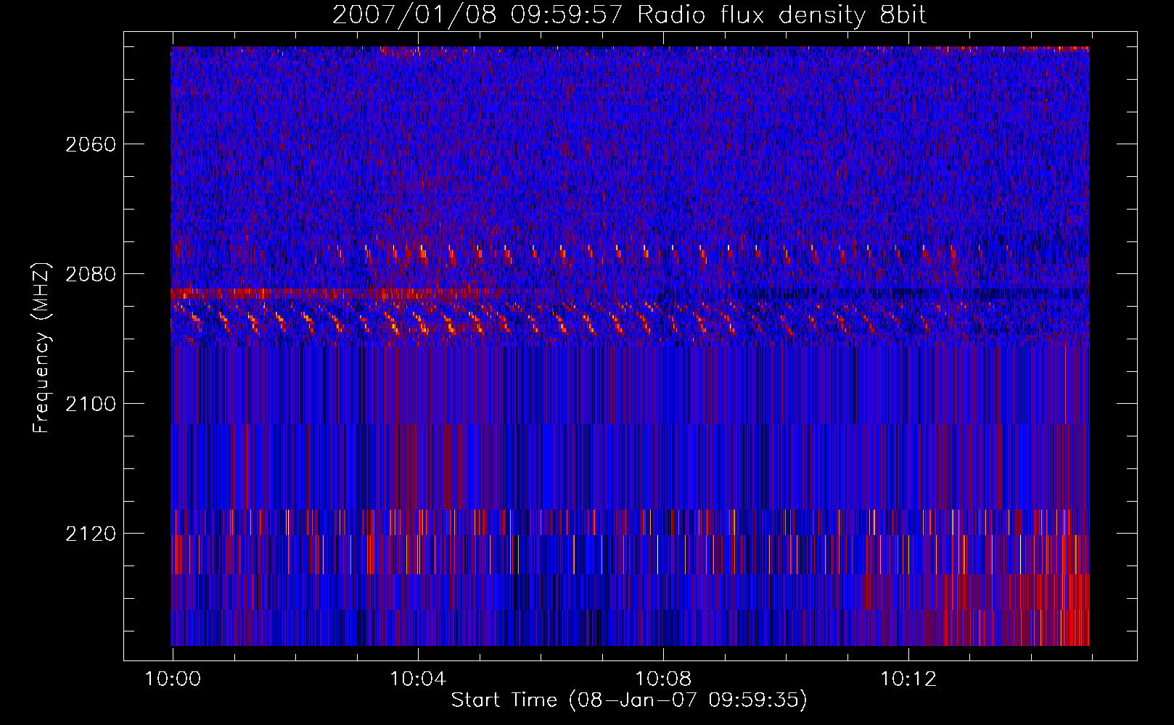This screenshot has width=1174, height=725.
Task: Click the 'Start Time (08-Jan-07 09:59:35)' axis title
Action: [x=629, y=700]
